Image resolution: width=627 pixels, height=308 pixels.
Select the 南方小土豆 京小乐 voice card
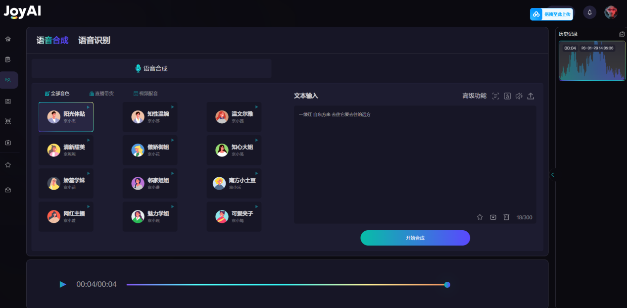(234, 183)
